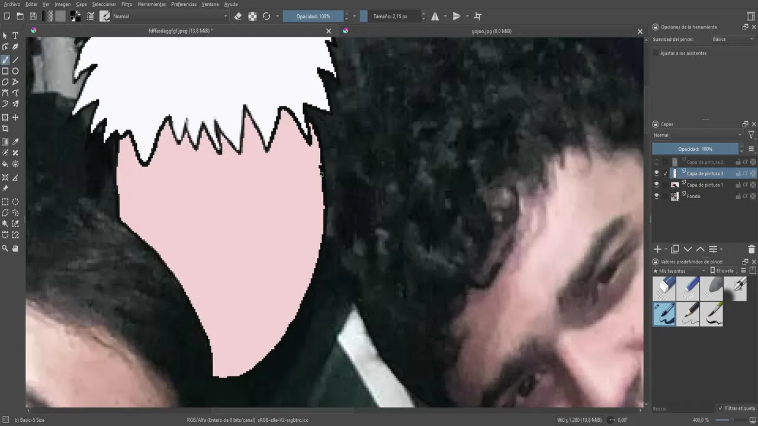
Task: Open the brush blending mode Normal dropdown
Action: [x=169, y=17]
